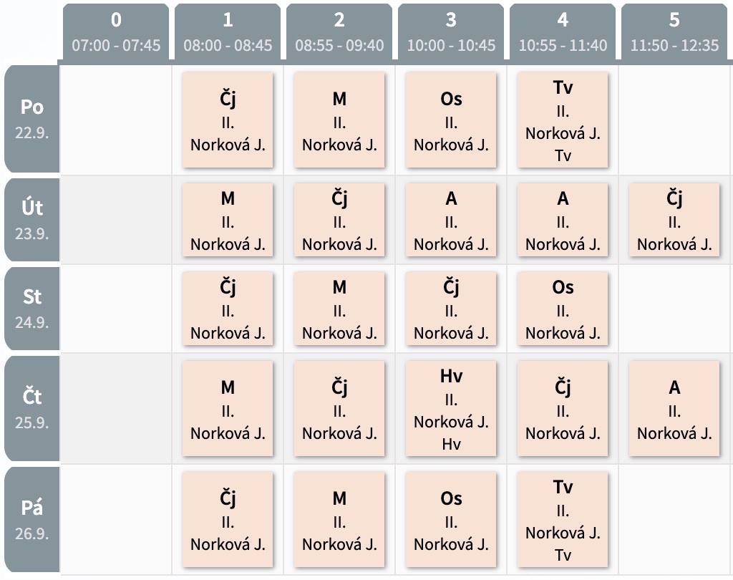
Task: Select period 5 header 11:50 - 12:35
Action: point(674,32)
